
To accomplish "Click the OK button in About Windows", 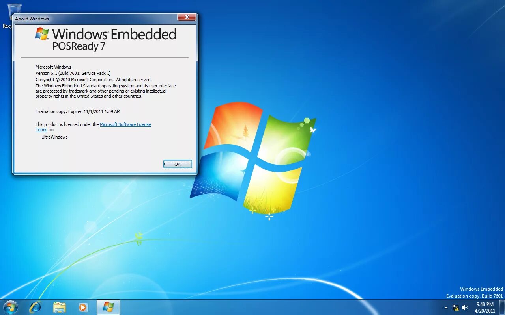I will 178,164.
